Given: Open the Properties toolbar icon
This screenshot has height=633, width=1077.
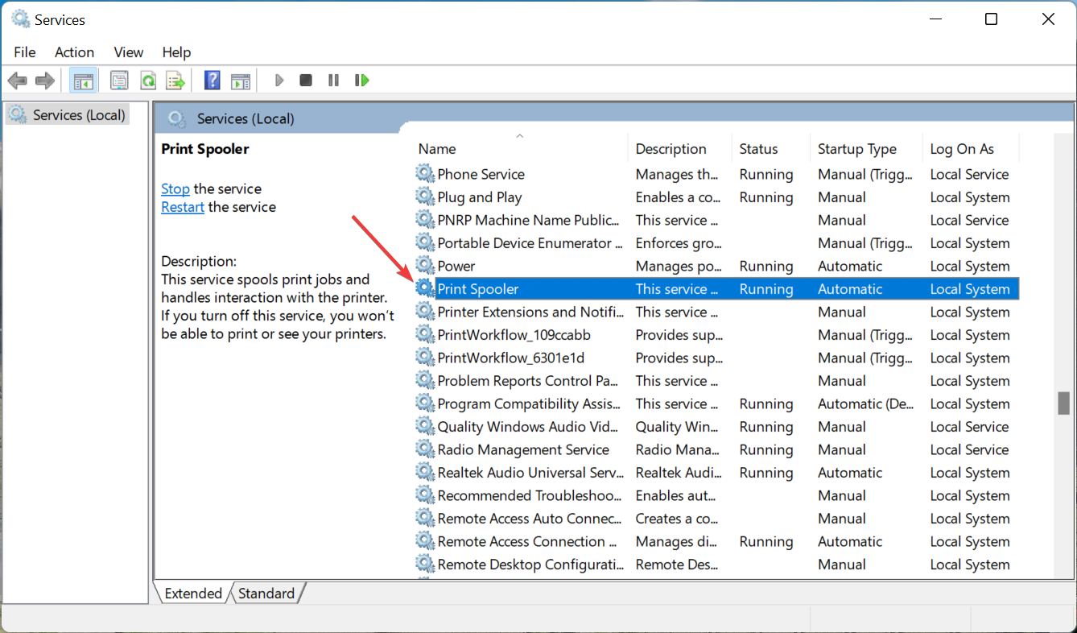Looking at the screenshot, I should coord(119,81).
